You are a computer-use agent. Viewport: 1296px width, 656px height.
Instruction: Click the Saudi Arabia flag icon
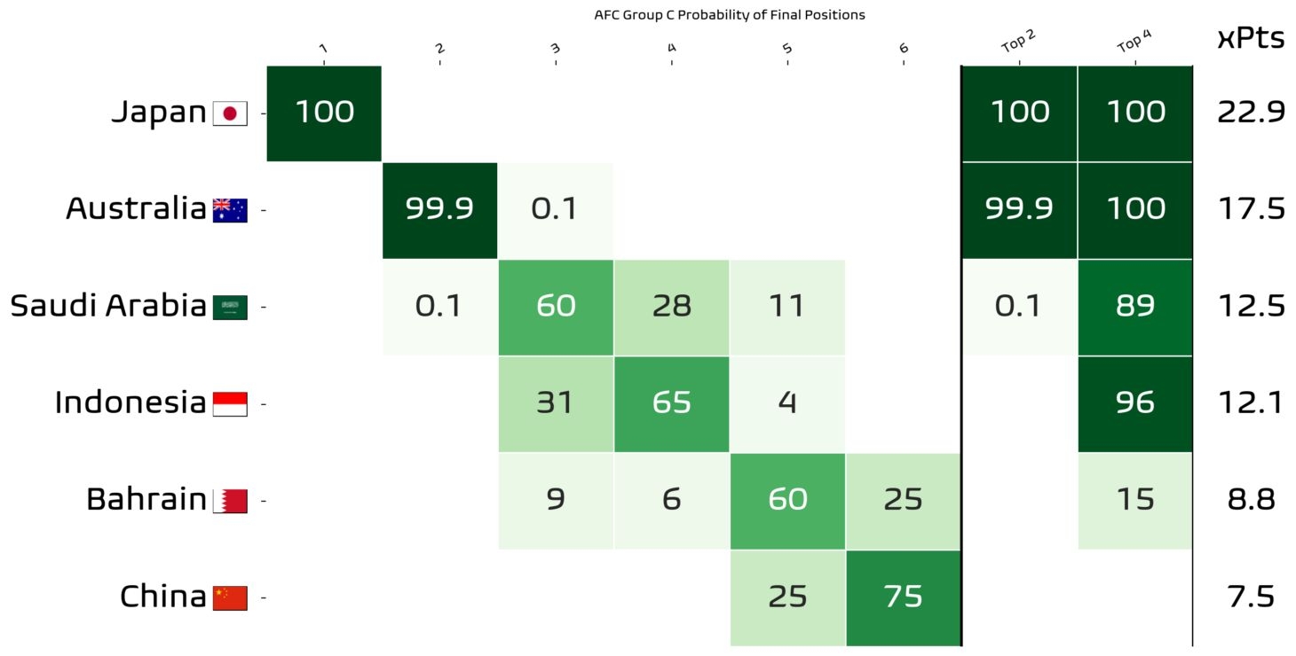[230, 308]
